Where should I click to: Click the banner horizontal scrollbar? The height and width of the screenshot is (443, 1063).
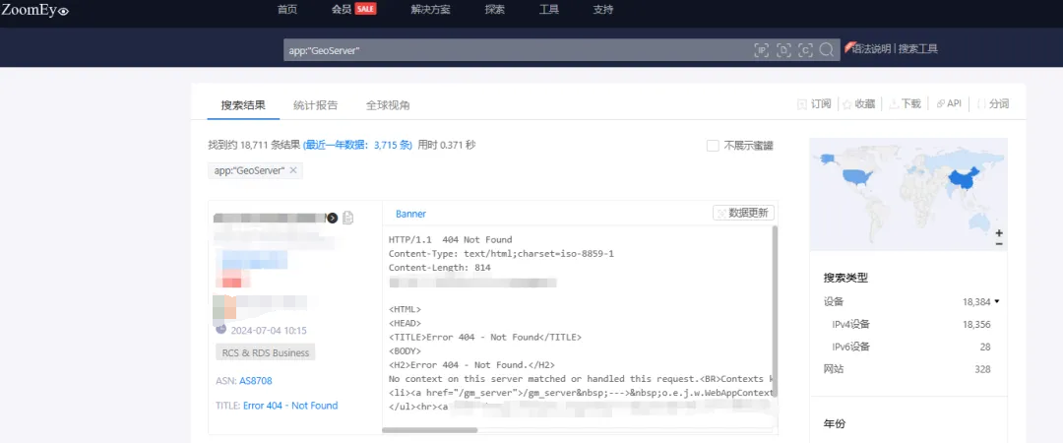(x=430, y=430)
